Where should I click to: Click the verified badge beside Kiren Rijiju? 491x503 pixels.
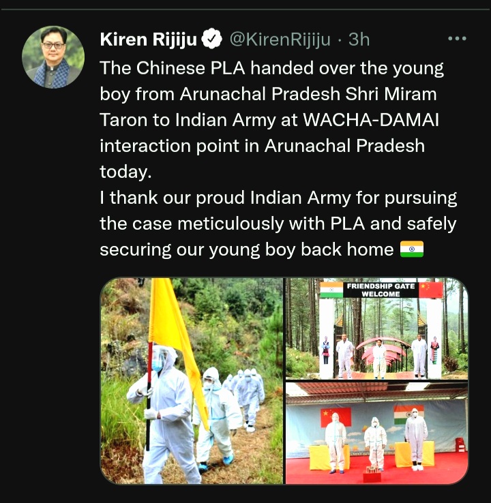(212, 39)
